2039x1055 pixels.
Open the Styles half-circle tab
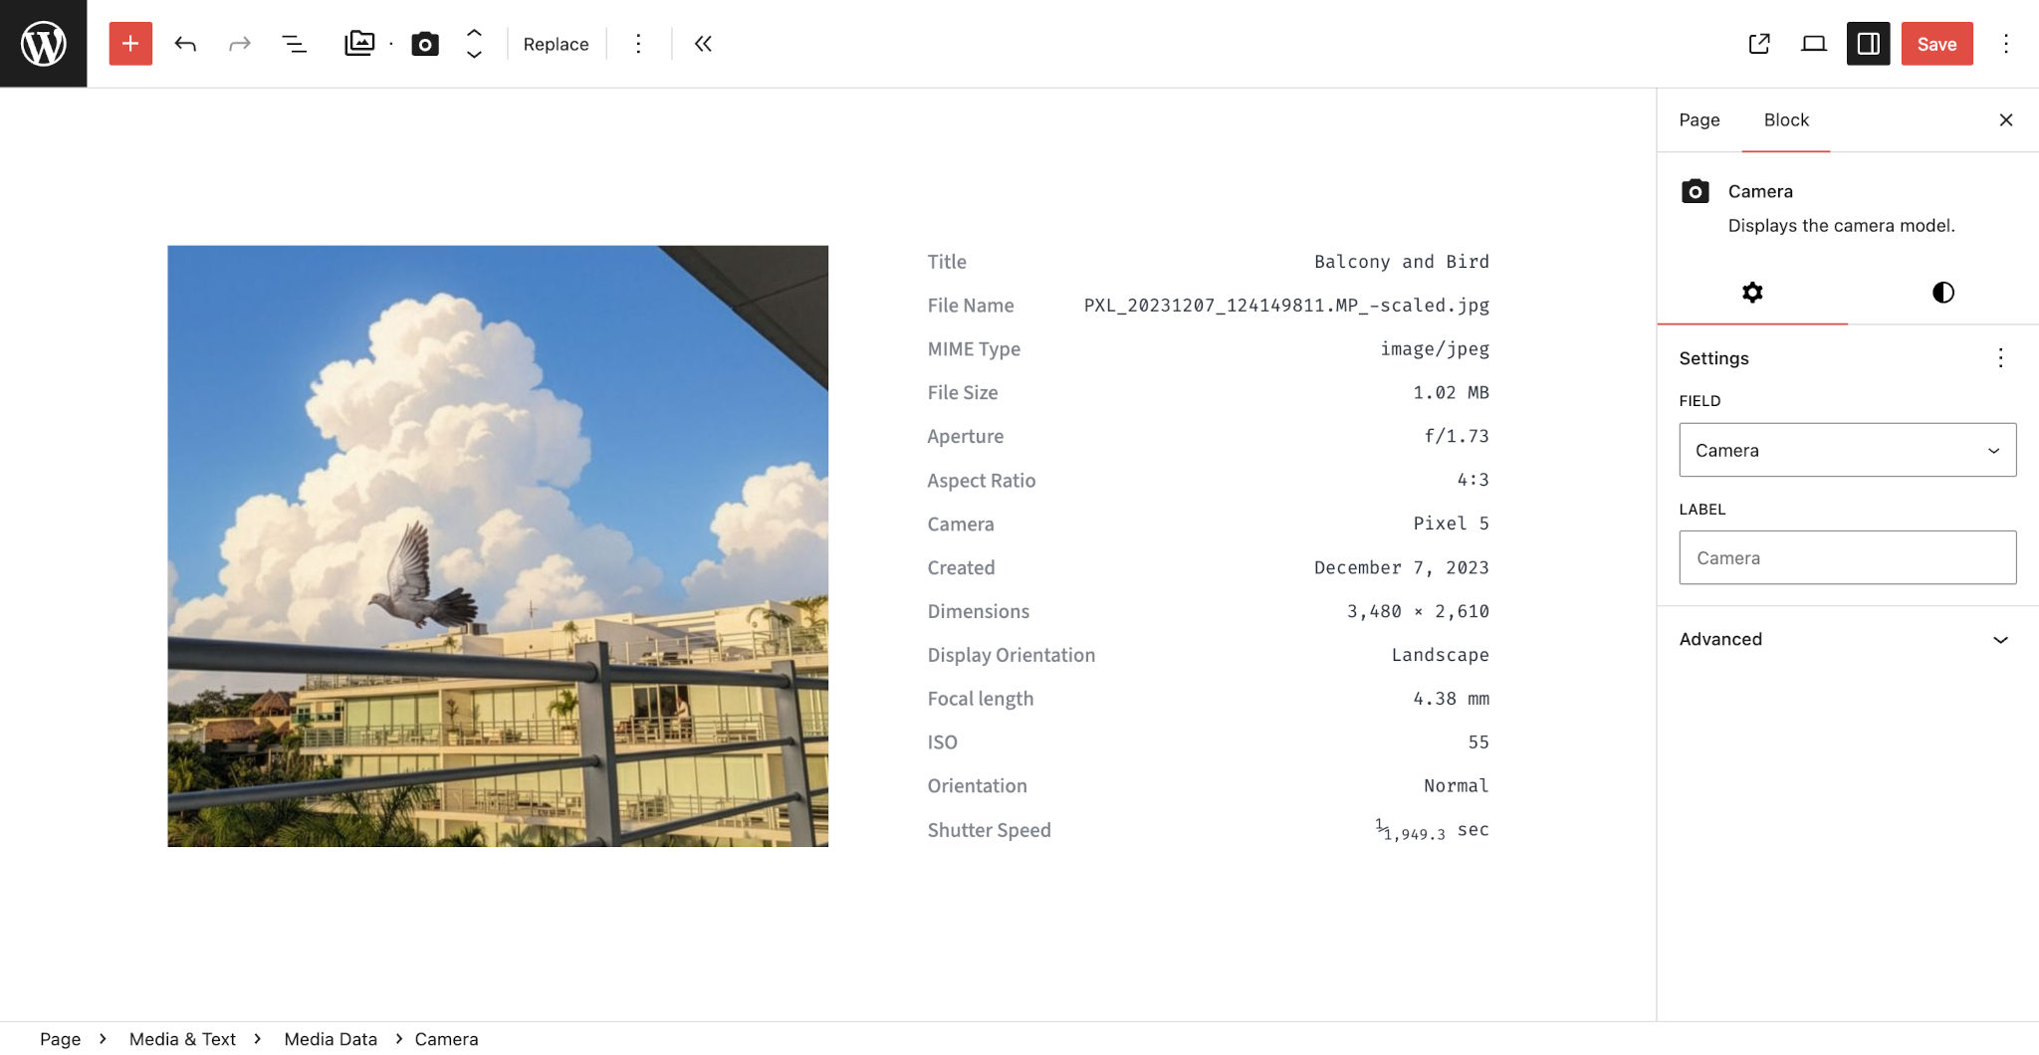(1942, 293)
